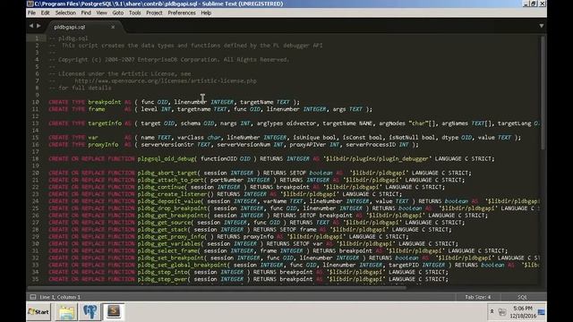This screenshot has width=573, height=322.
Task: Open the Project menu
Action: [154, 13]
